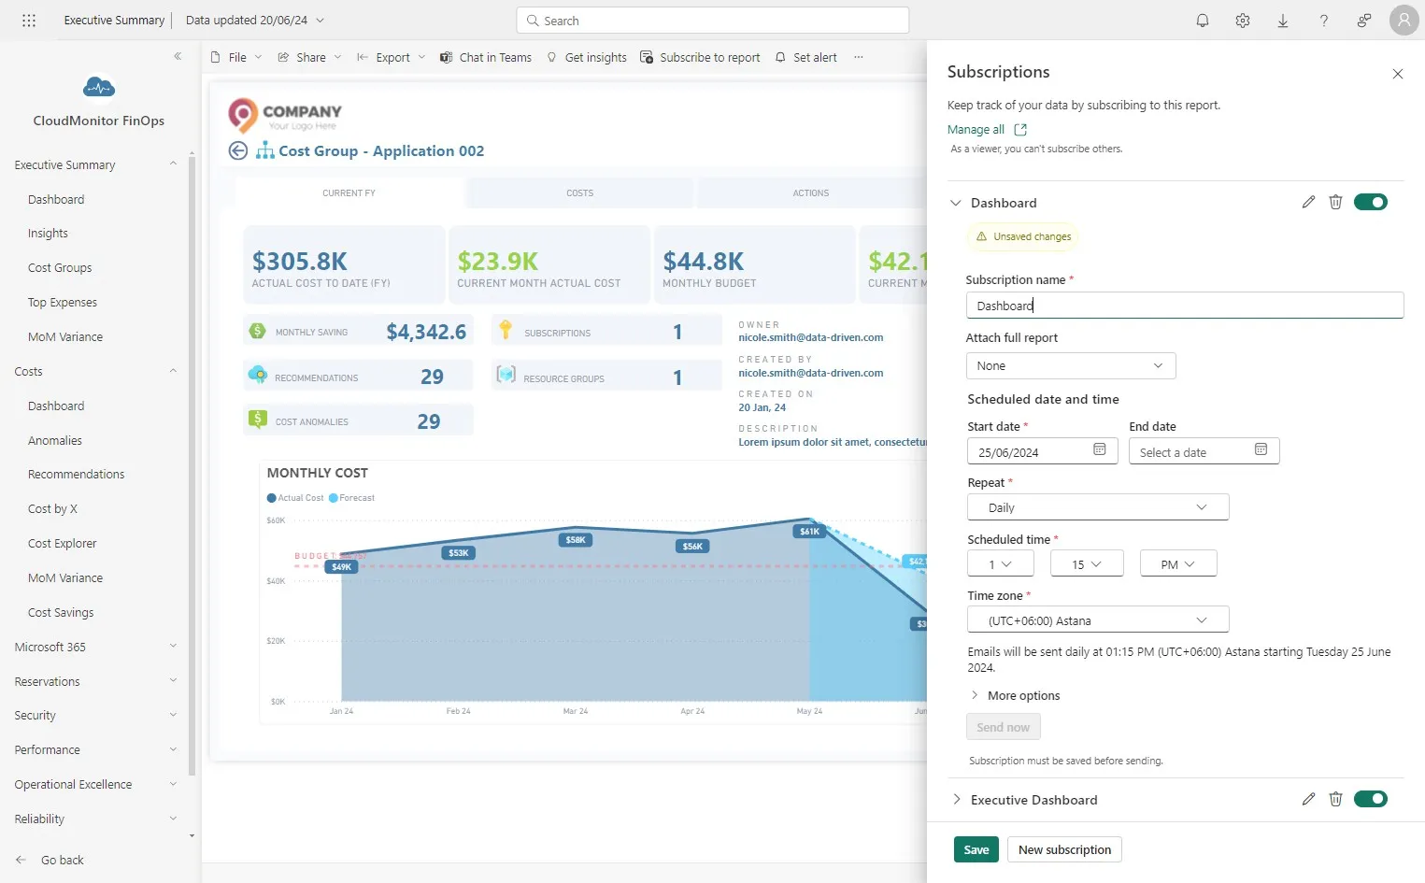Image resolution: width=1425 pixels, height=883 pixels.
Task: Switch to the ACTIONS tab
Action: [811, 192]
